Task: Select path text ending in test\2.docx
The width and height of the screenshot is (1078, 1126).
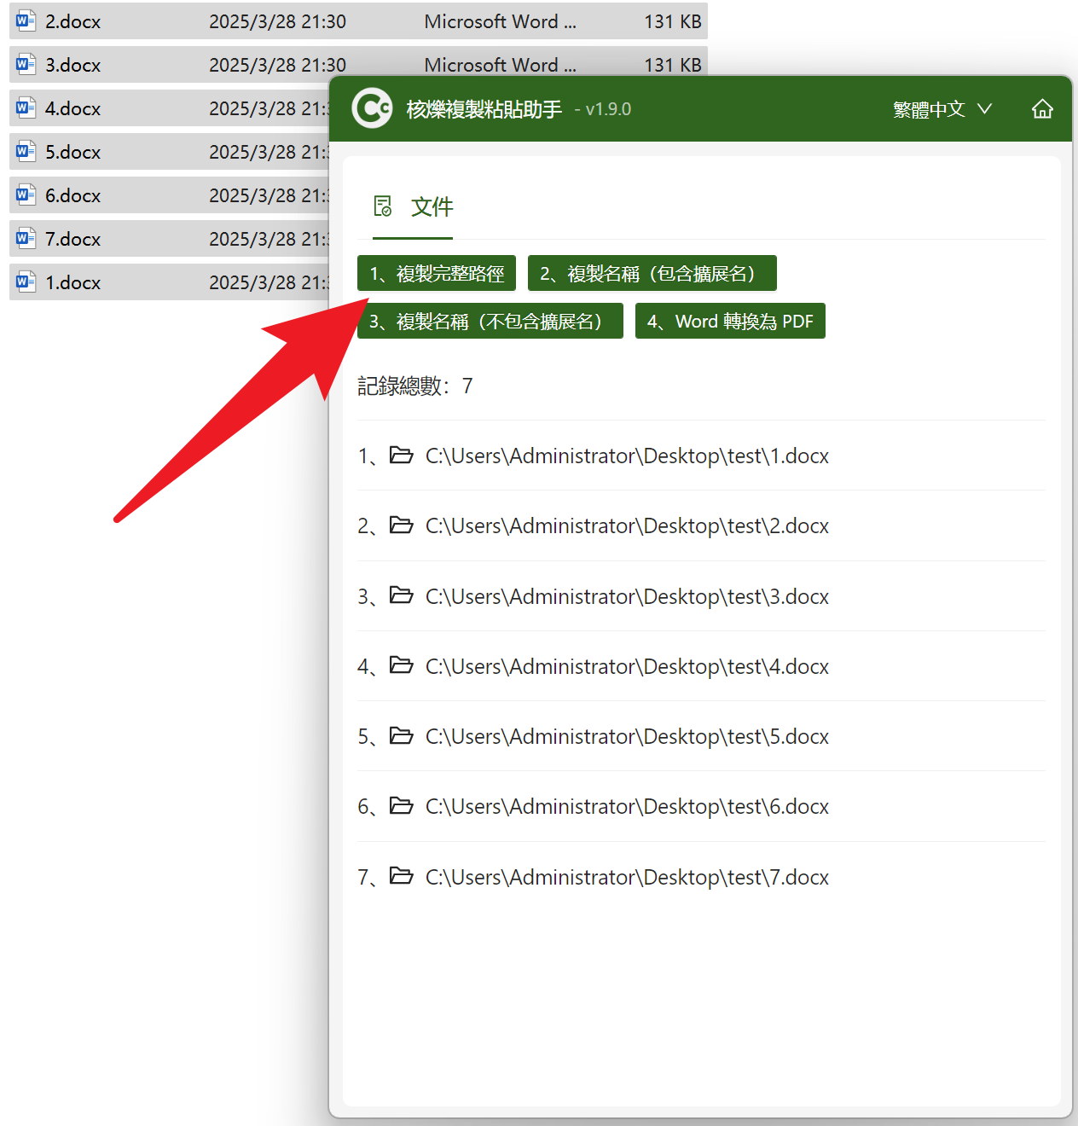Action: [627, 526]
